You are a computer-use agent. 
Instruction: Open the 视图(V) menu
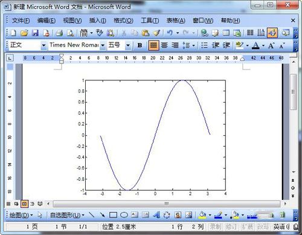tap(72, 21)
